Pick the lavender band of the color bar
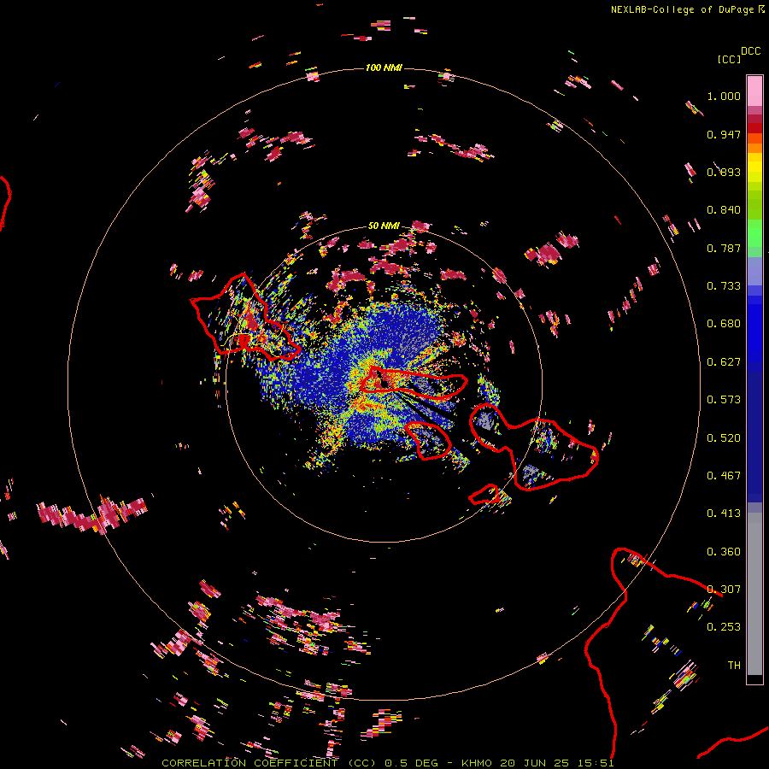 (x=754, y=272)
